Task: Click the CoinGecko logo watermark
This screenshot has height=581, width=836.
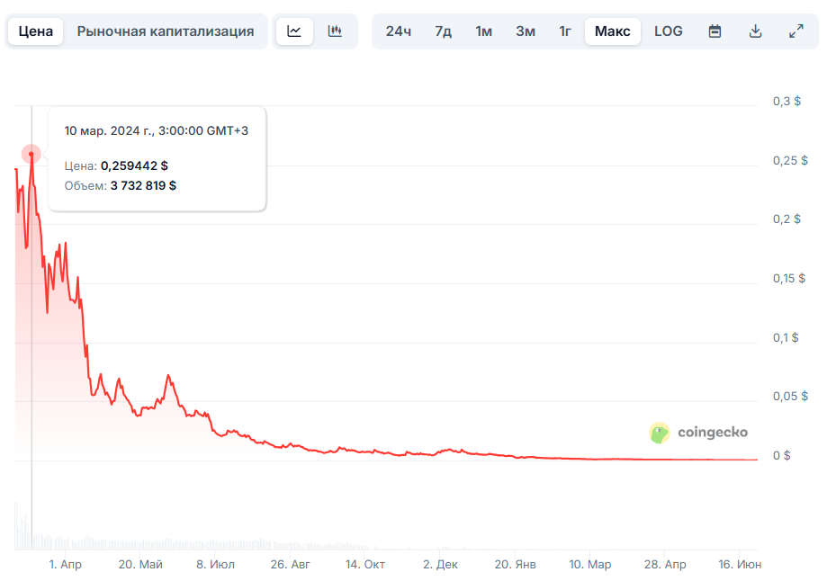Action: (x=698, y=433)
